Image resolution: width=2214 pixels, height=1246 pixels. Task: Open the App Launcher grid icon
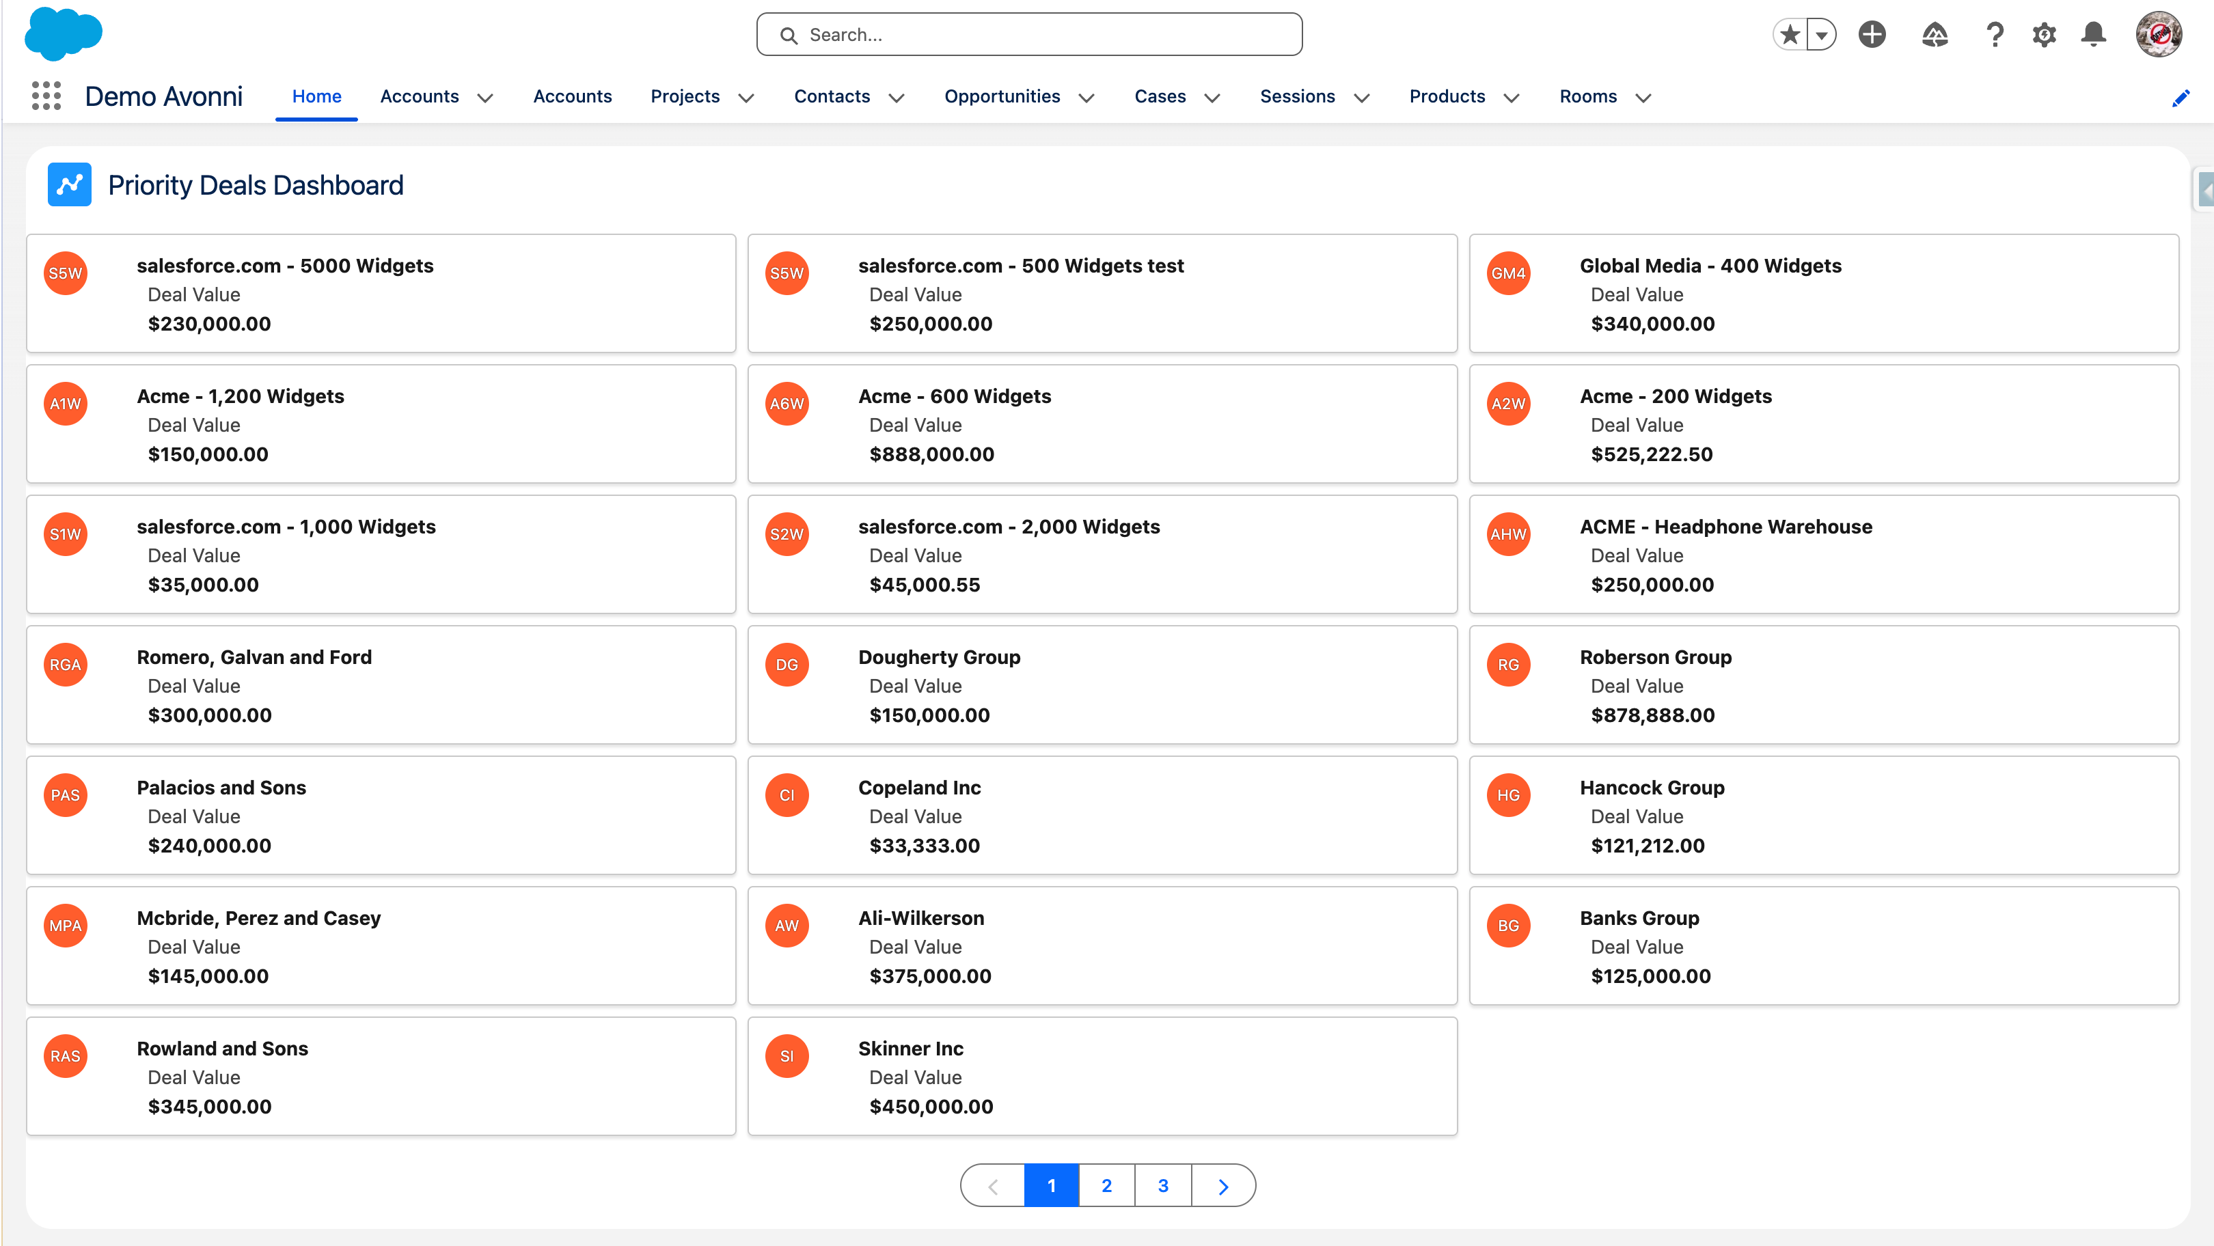[46, 96]
